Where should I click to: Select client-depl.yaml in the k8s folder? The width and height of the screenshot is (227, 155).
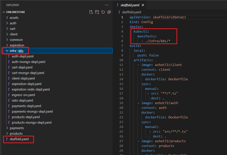[23, 78]
